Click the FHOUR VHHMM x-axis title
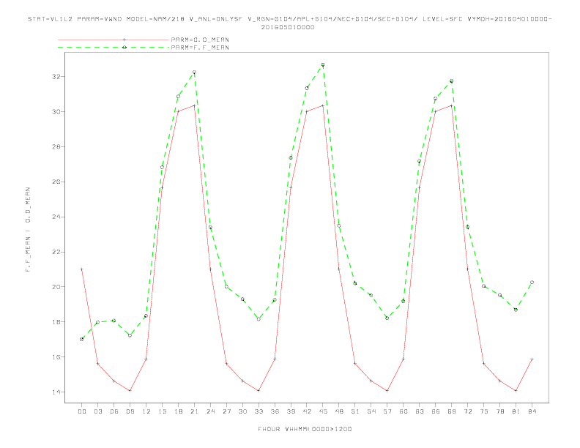 click(305, 429)
